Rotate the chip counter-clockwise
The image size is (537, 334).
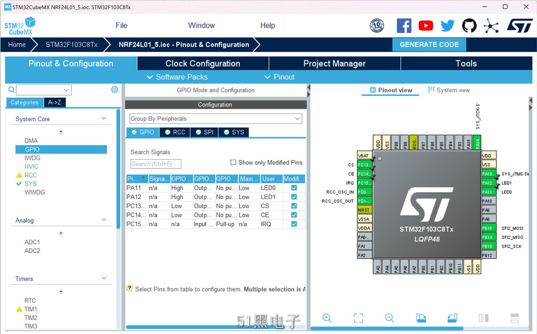452,318
